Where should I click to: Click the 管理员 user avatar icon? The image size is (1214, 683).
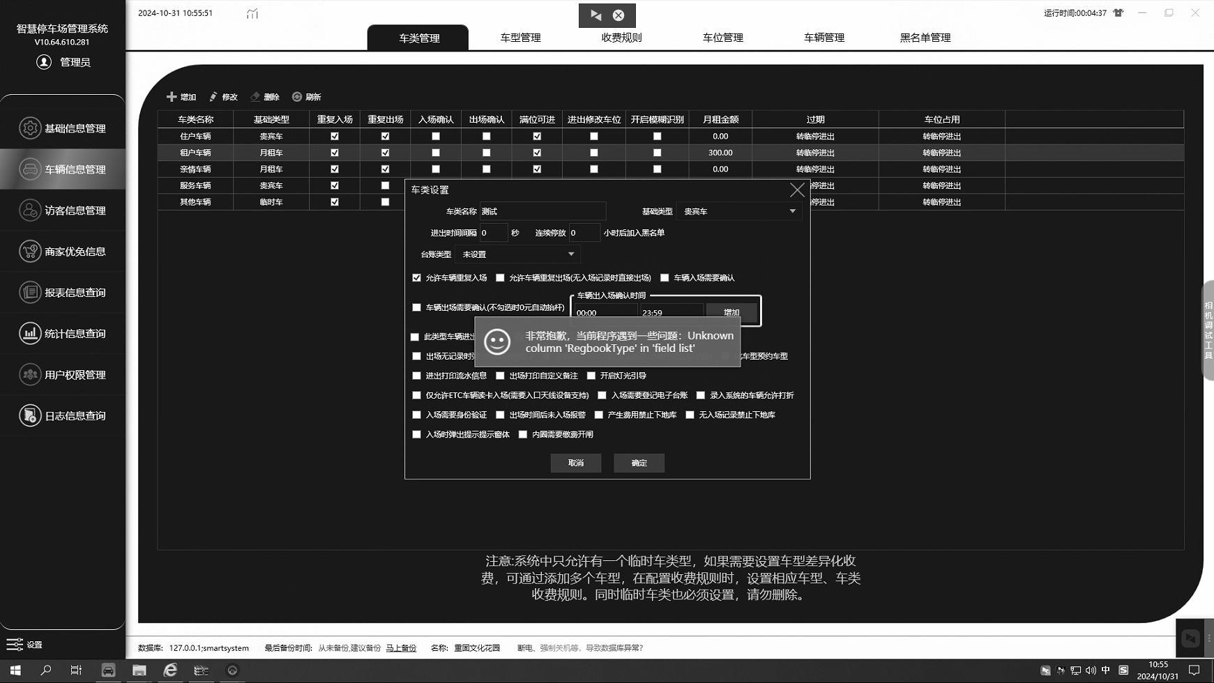pyautogui.click(x=44, y=62)
